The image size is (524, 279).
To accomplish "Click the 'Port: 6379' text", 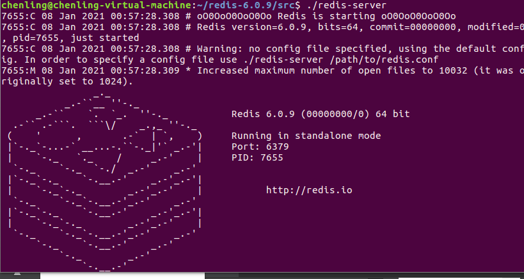I will 260,147.
